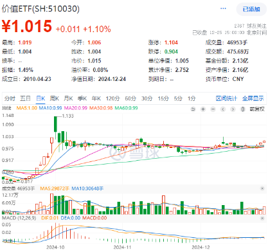
Task: Pan chart left with the left chevron
Action: 223,109
